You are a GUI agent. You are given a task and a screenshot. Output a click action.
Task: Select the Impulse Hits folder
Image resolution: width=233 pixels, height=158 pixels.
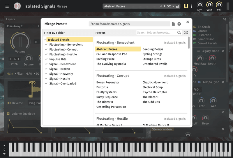tap(58, 59)
